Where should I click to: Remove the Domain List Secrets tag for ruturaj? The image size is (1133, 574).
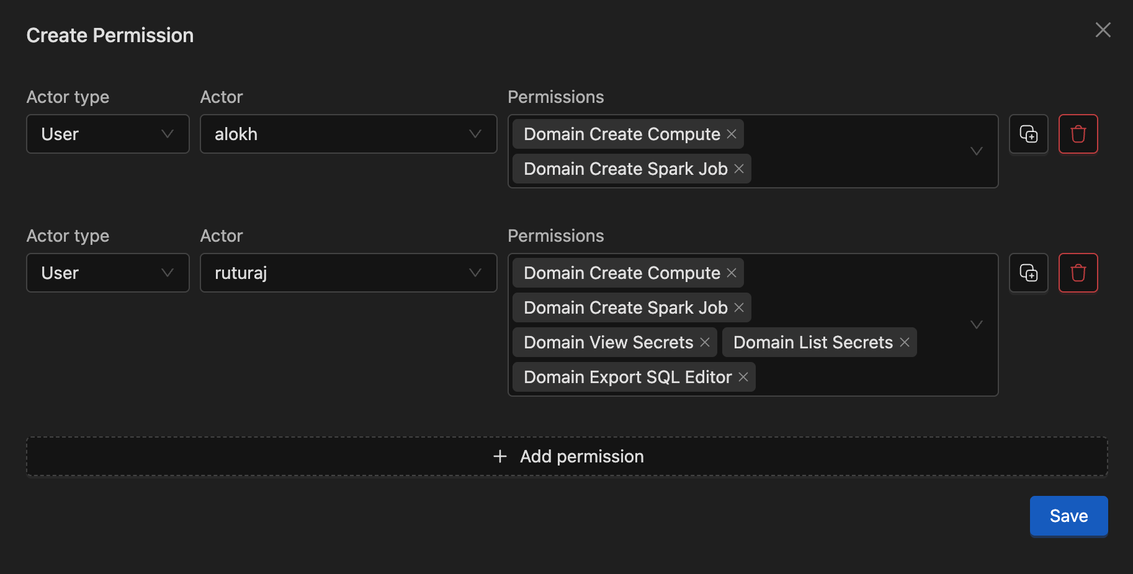pyautogui.click(x=903, y=342)
